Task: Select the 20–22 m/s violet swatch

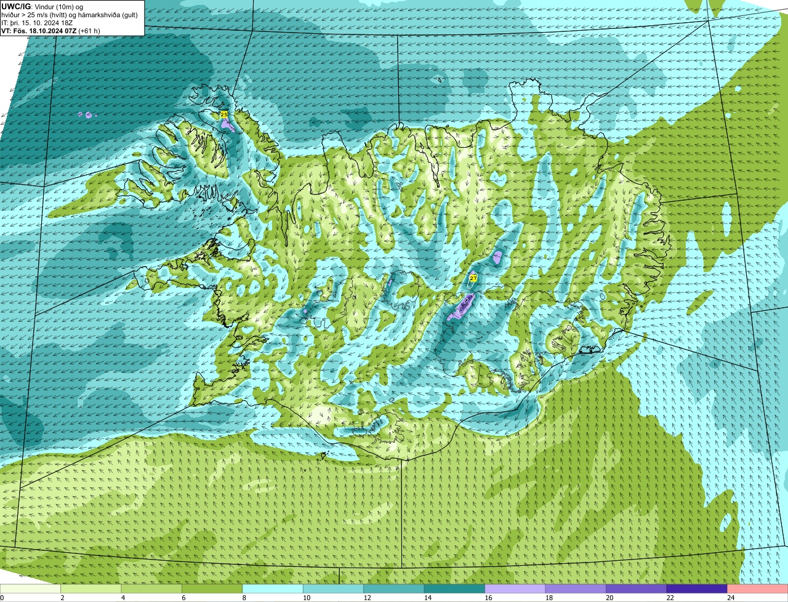Action: pyautogui.click(x=637, y=589)
